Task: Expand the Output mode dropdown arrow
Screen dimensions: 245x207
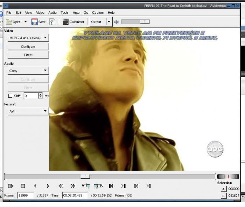Action: point(109,22)
